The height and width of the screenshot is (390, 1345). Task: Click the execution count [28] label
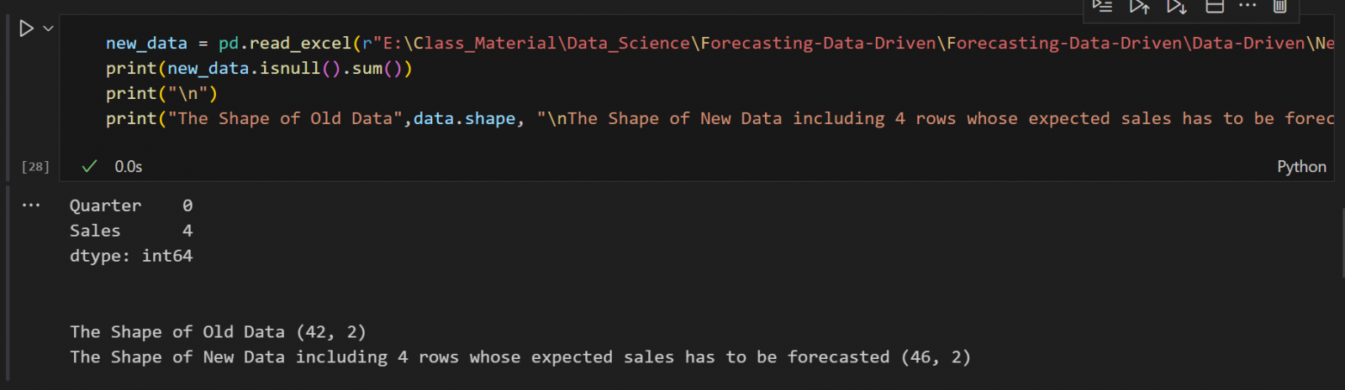coord(35,167)
